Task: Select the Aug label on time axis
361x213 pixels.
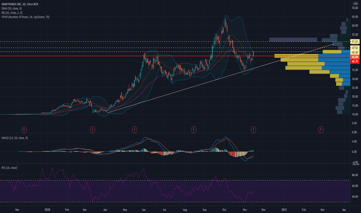Action: 185,210
